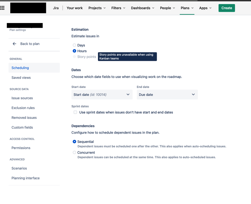The image size is (251, 204).
Task: Click the back arrow beside Back to plan
Action: tap(14, 44)
